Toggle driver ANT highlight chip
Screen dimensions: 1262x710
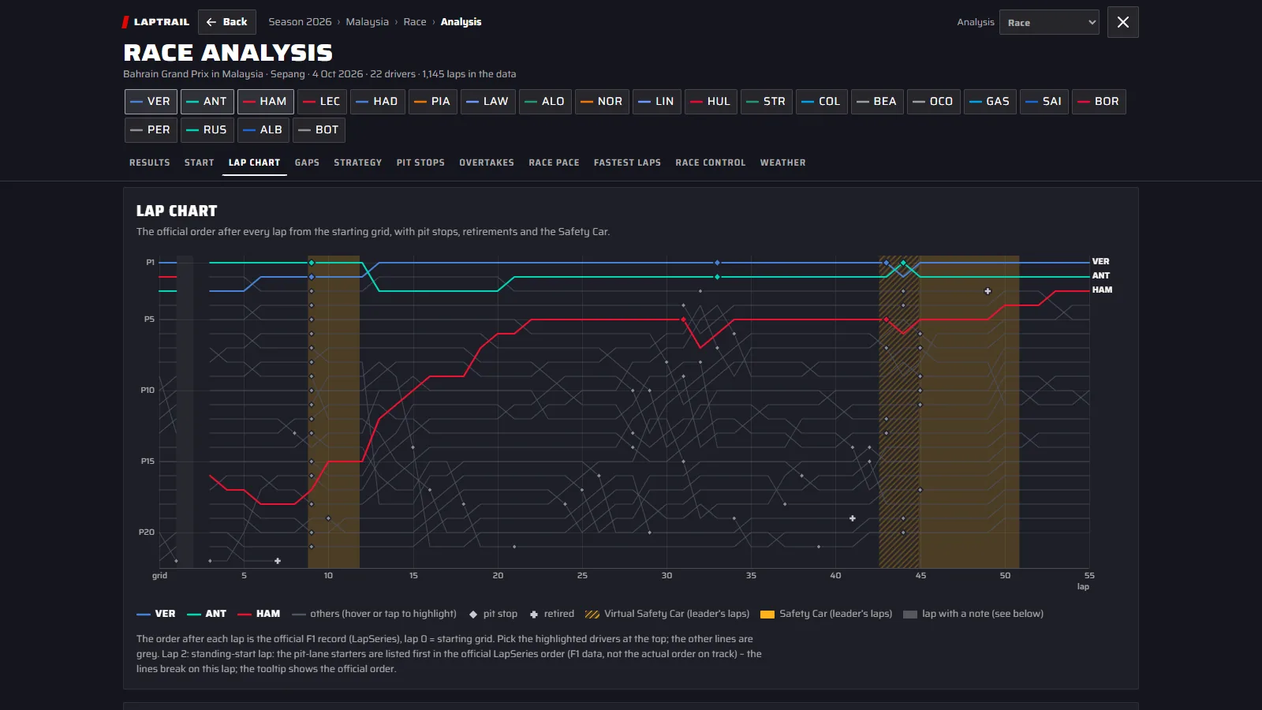coord(207,102)
